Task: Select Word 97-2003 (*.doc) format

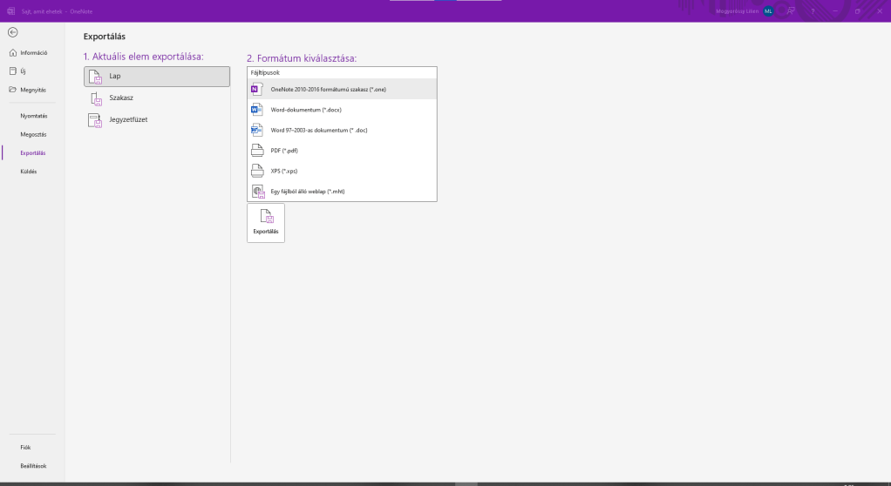Action: coord(341,130)
